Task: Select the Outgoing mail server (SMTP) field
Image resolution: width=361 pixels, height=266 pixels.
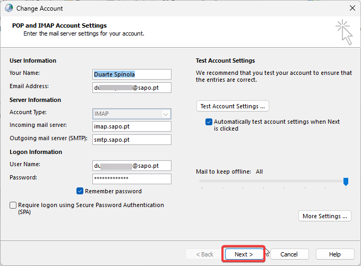Action: pos(132,140)
